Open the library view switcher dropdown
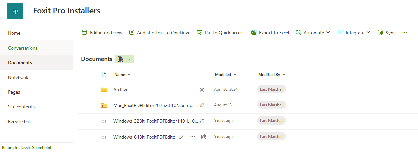 pos(124,59)
